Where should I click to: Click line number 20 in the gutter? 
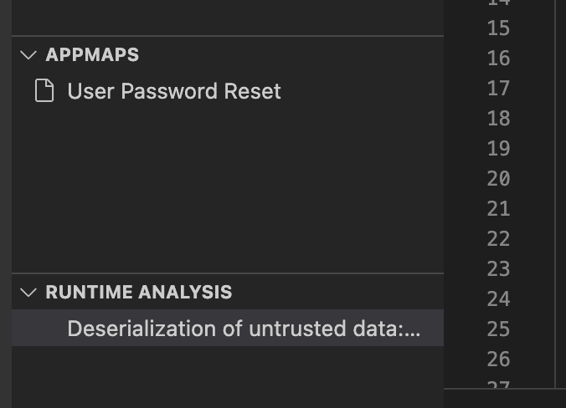pos(498,179)
